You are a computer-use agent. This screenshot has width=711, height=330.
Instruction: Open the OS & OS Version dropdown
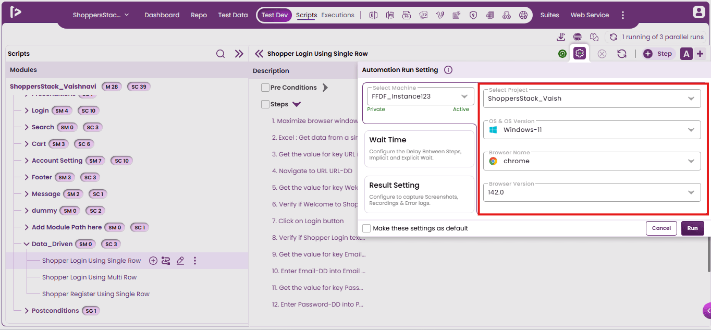(592, 130)
